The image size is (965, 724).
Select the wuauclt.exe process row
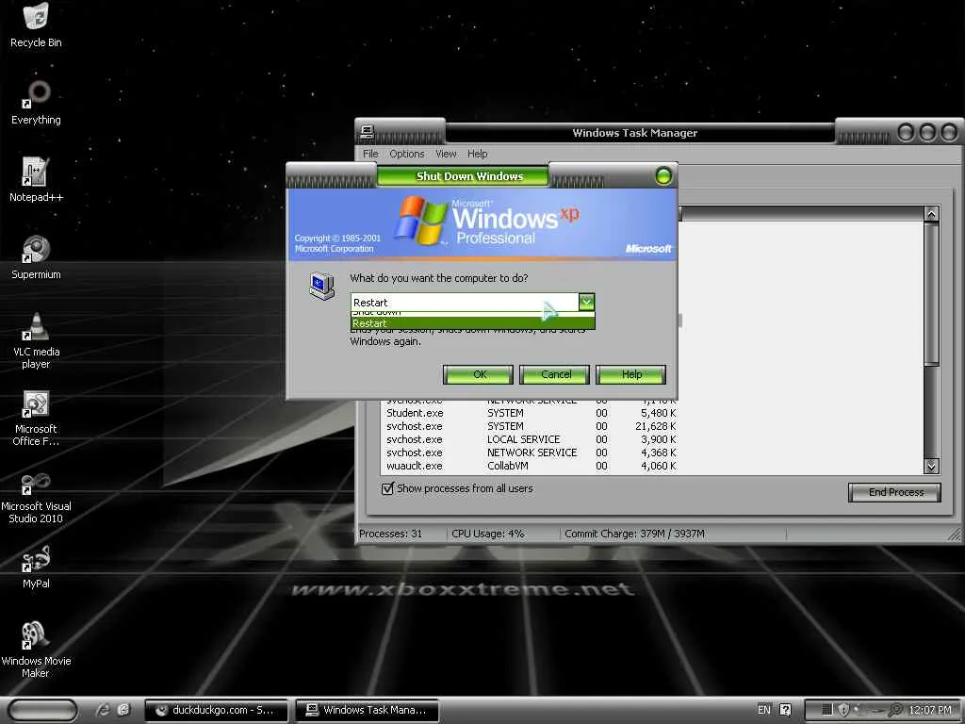[531, 466]
